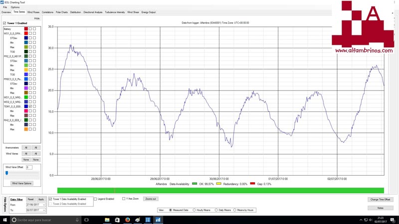Viewport: 399px width, 224px height.
Task: Switch to the Overview tab
Action: (x=6, y=12)
